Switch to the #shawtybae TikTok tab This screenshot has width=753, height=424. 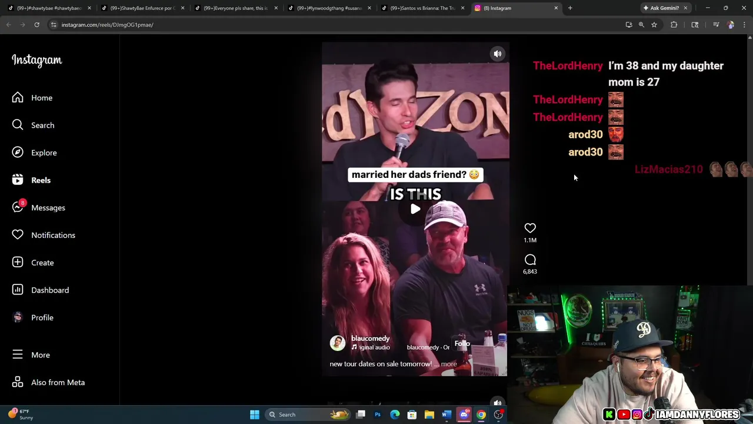point(49,8)
